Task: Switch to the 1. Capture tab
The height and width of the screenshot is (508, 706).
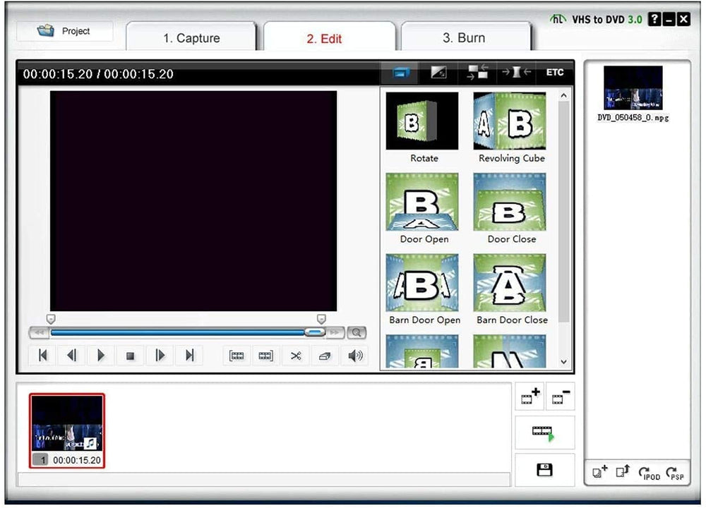Action: [191, 37]
